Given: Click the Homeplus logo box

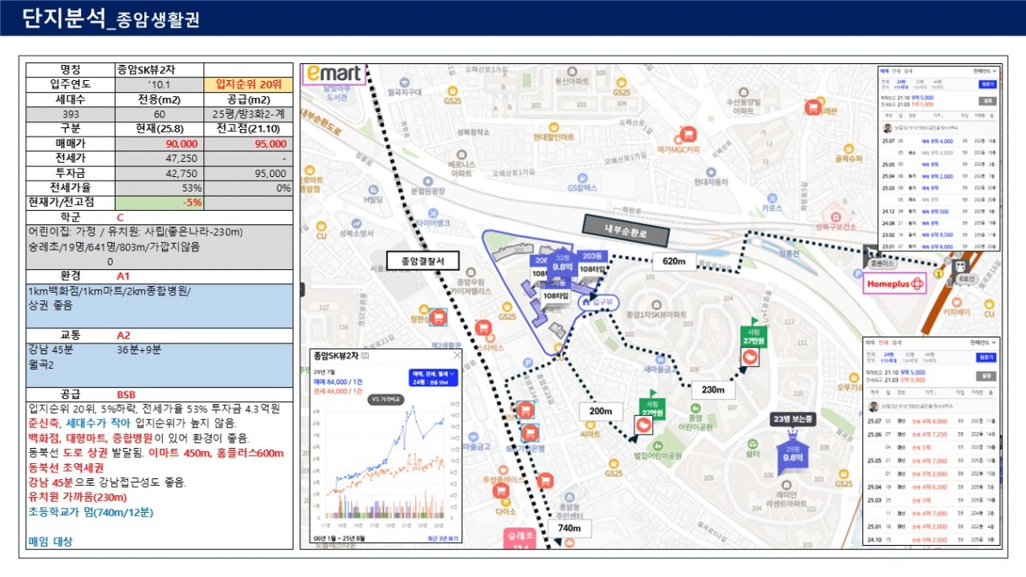Looking at the screenshot, I should tap(895, 284).
